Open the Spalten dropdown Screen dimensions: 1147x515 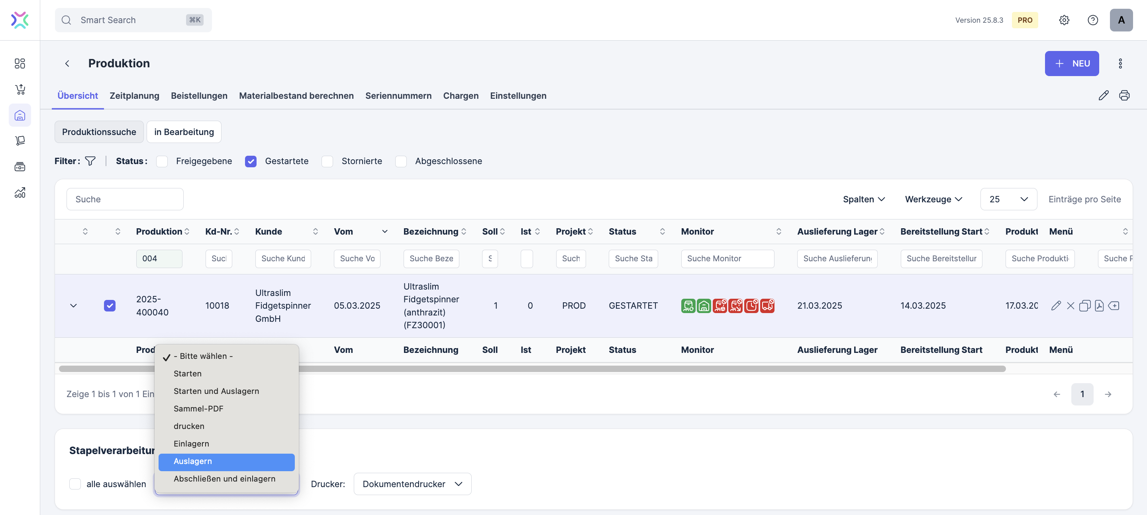tap(863, 199)
